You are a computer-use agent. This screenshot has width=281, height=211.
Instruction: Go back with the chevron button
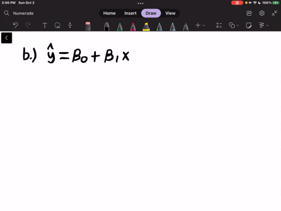click(x=6, y=38)
